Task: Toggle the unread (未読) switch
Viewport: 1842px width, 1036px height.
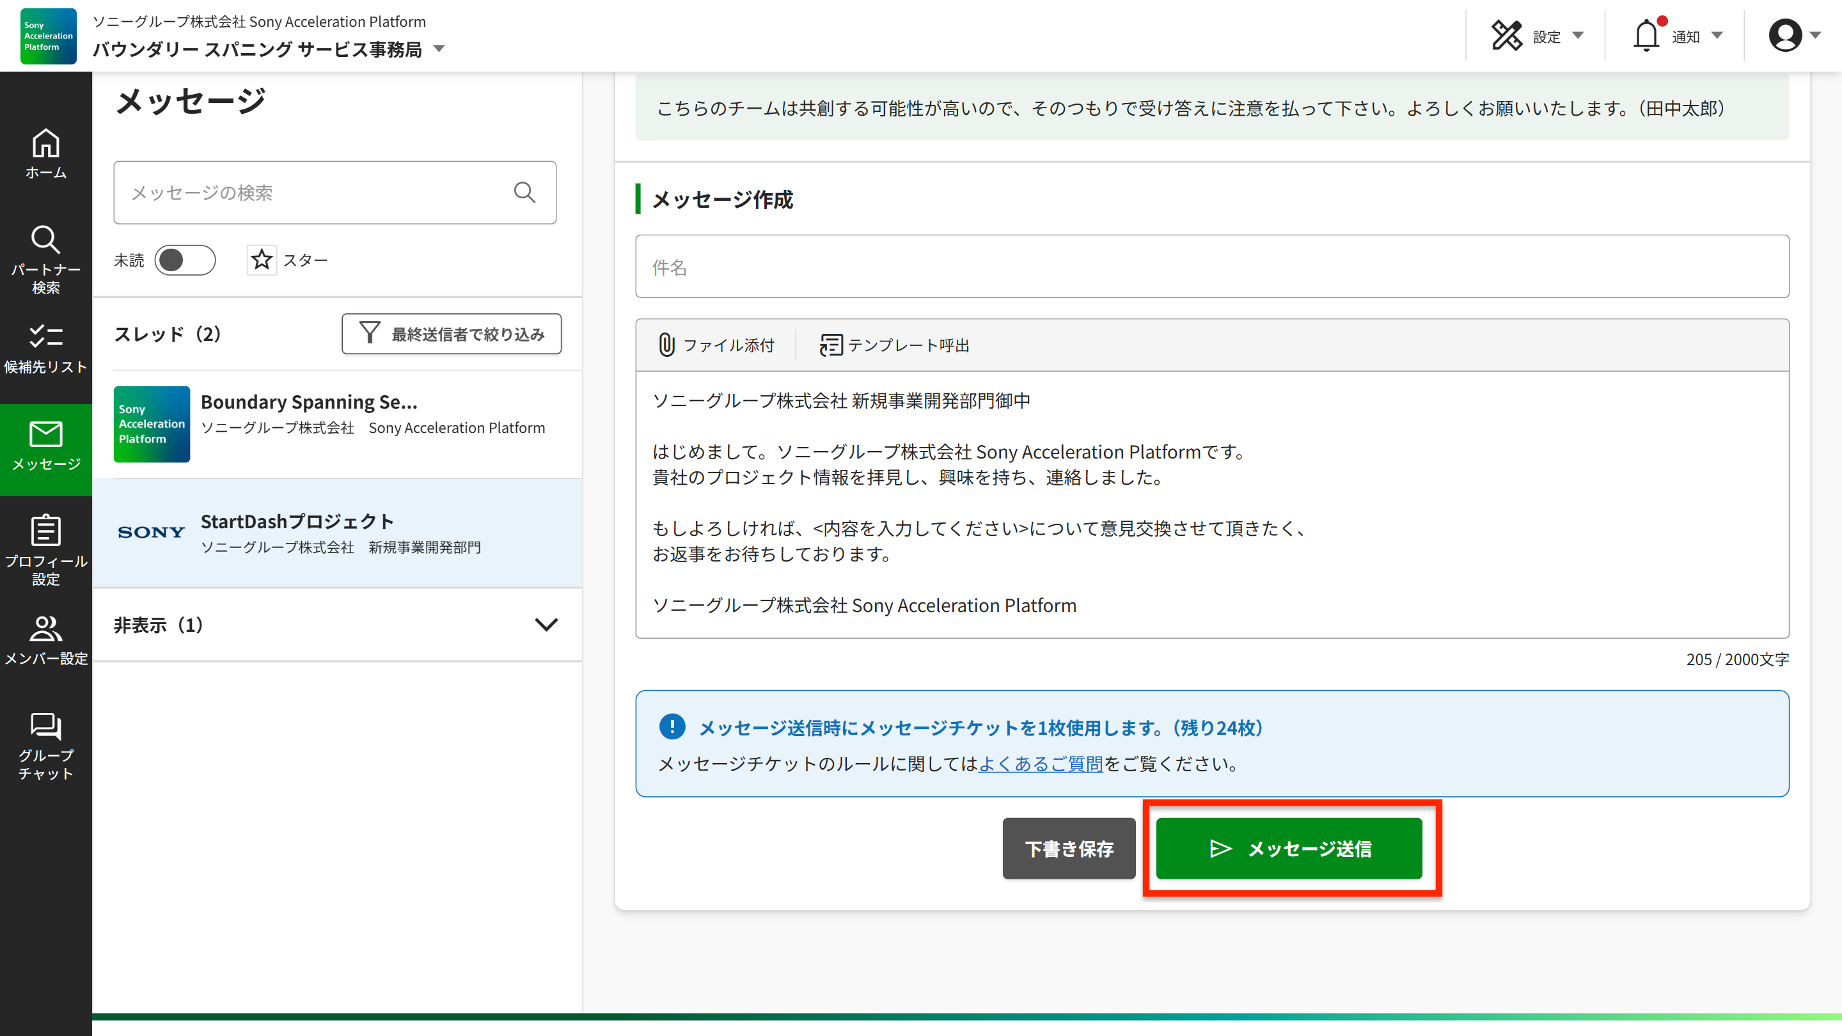Action: tap(184, 260)
